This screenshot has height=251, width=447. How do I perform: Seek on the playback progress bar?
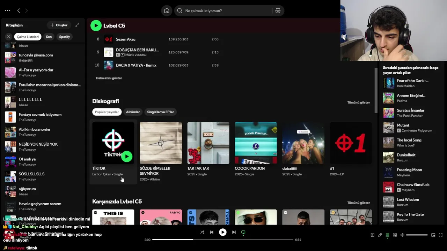tap(223, 239)
